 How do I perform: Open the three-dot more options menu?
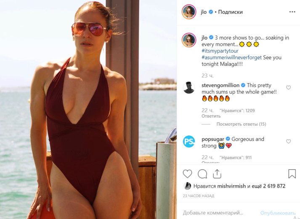pyautogui.click(x=292, y=12)
